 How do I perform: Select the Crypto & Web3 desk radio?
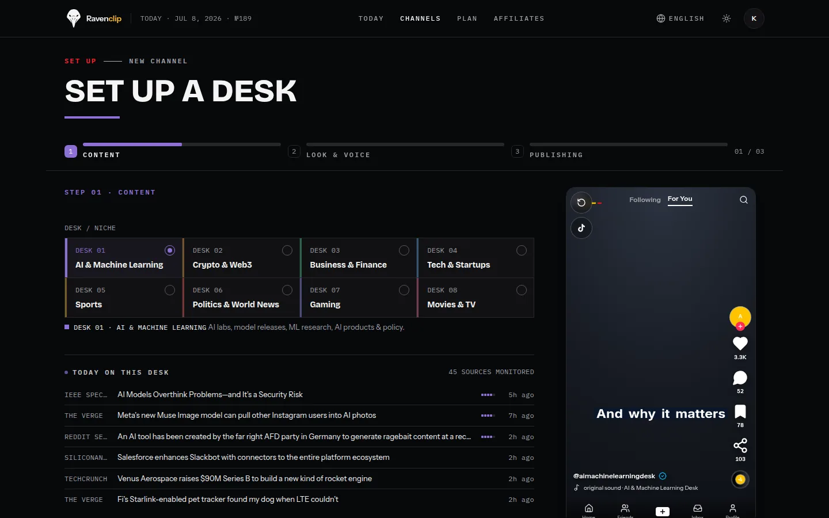click(x=287, y=250)
